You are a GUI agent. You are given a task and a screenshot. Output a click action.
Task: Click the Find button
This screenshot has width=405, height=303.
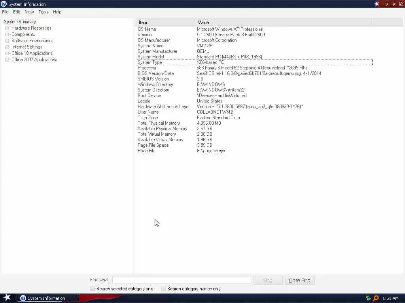(x=268, y=280)
